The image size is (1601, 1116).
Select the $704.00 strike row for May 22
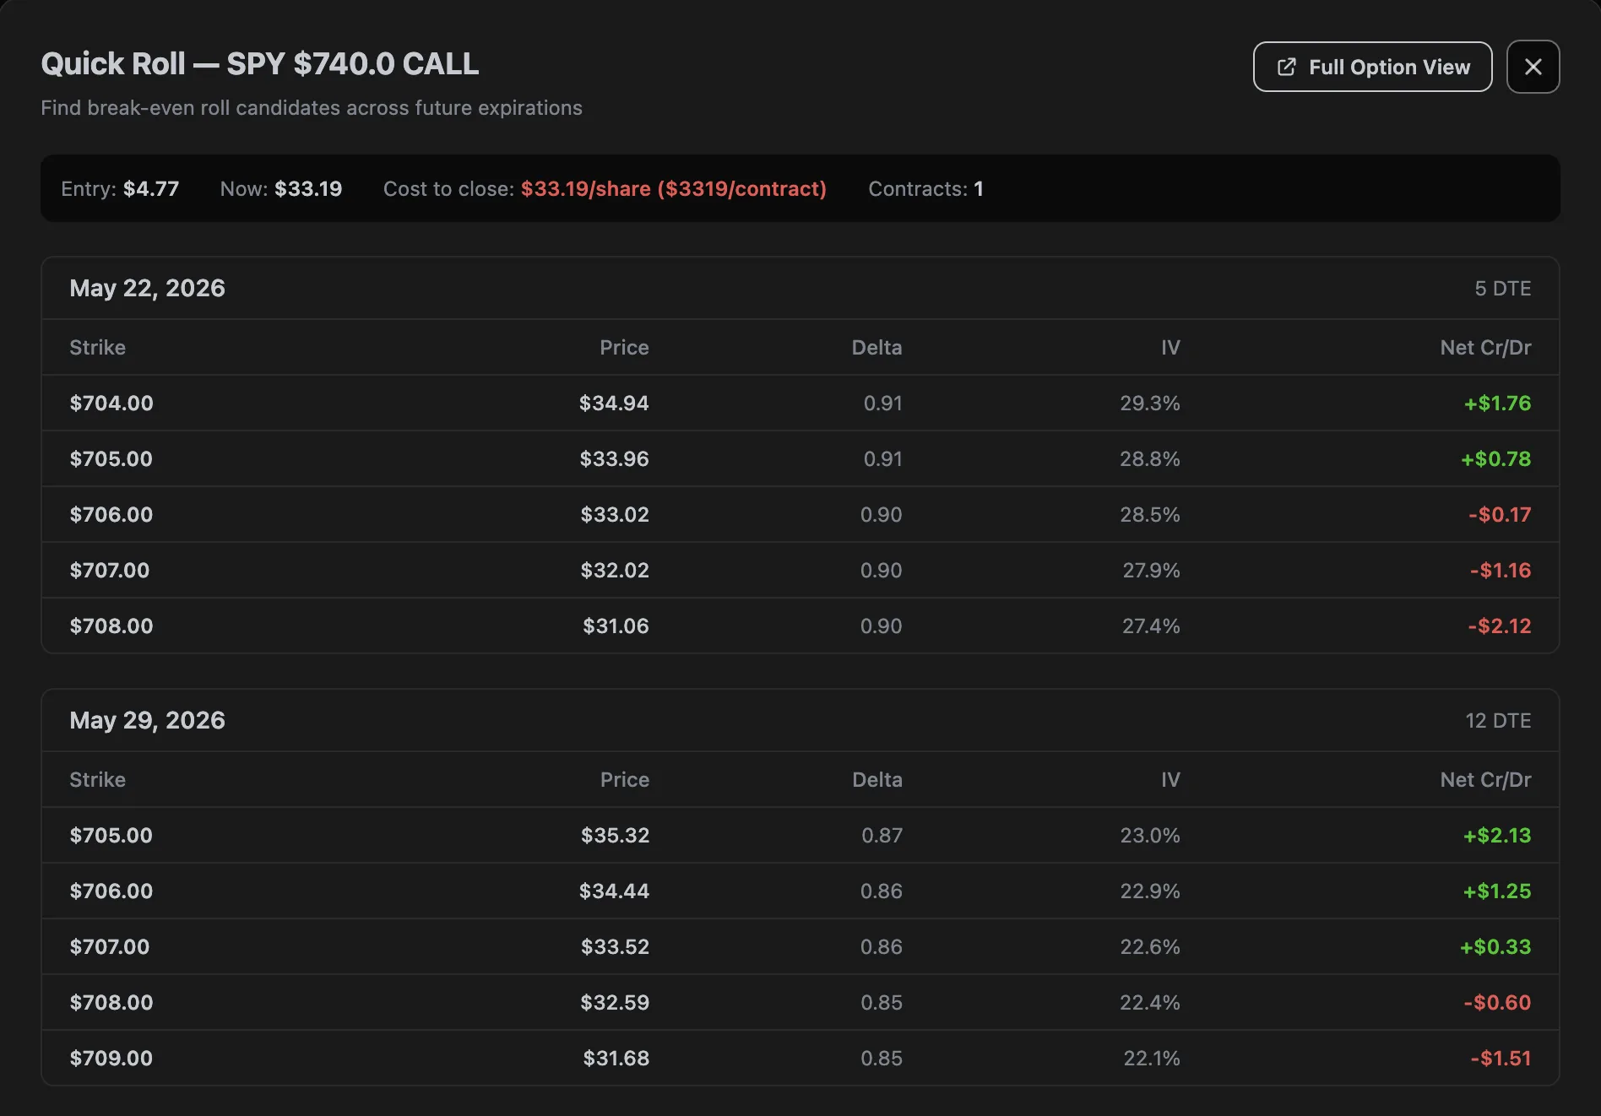pos(800,403)
